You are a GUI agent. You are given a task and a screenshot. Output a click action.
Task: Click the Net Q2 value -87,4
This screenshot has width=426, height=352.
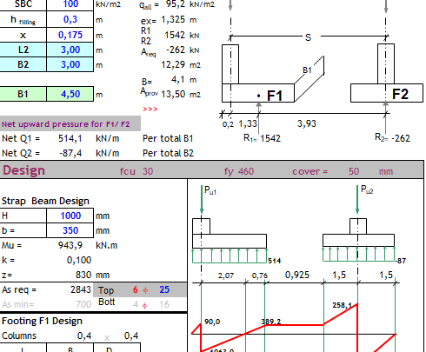pos(70,153)
